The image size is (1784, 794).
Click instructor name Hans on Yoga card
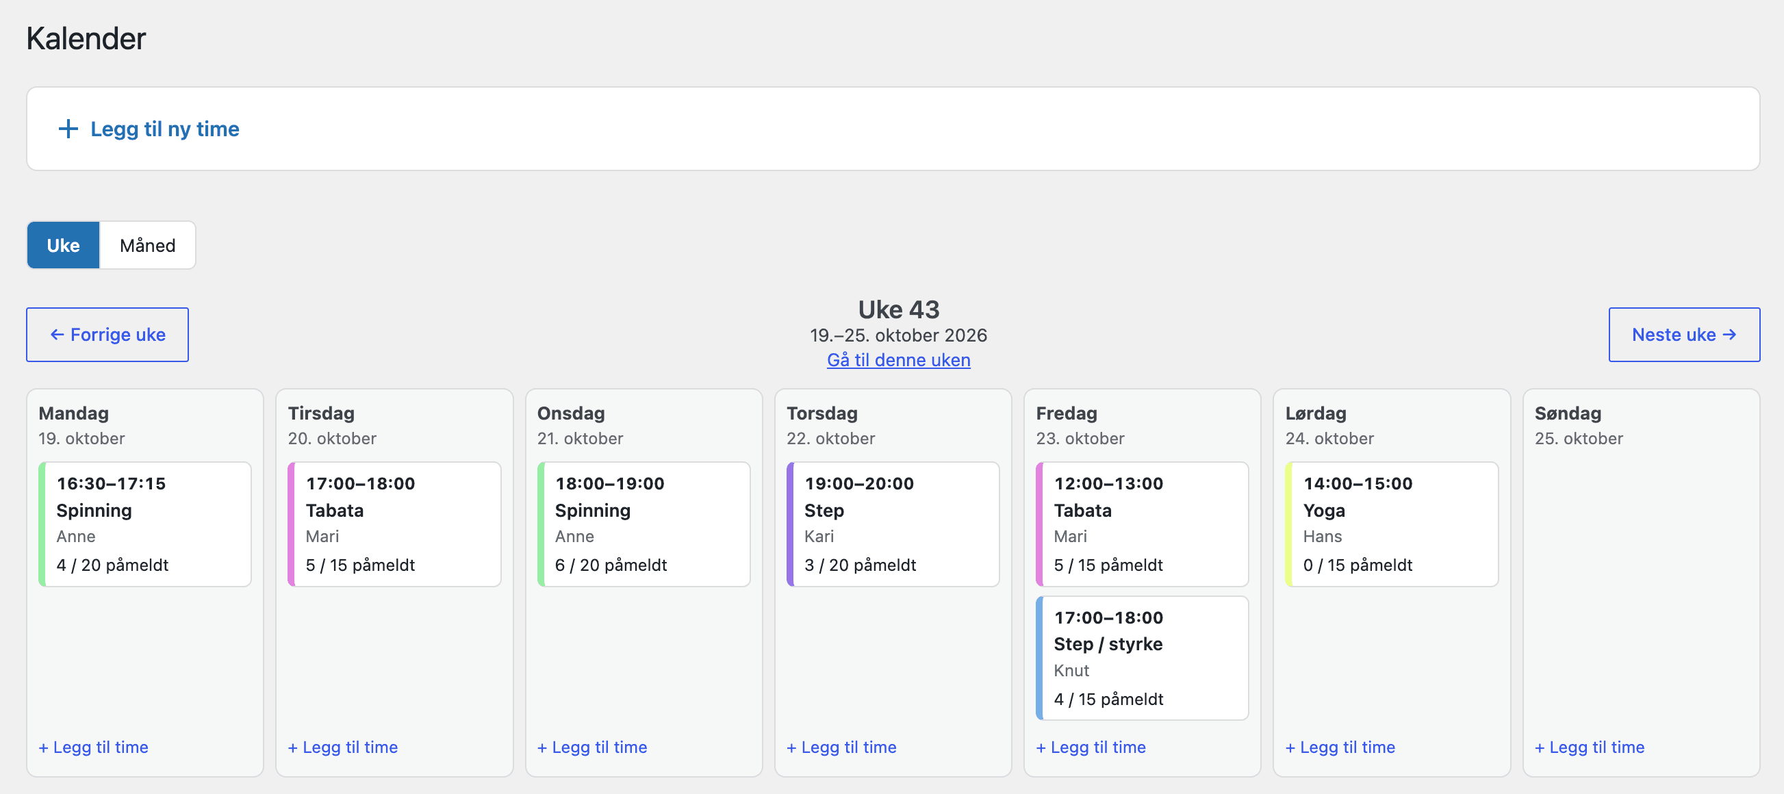click(1322, 537)
